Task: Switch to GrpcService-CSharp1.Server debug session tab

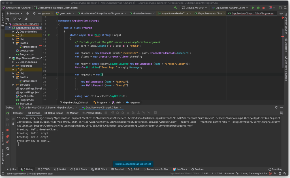Action: [48, 108]
